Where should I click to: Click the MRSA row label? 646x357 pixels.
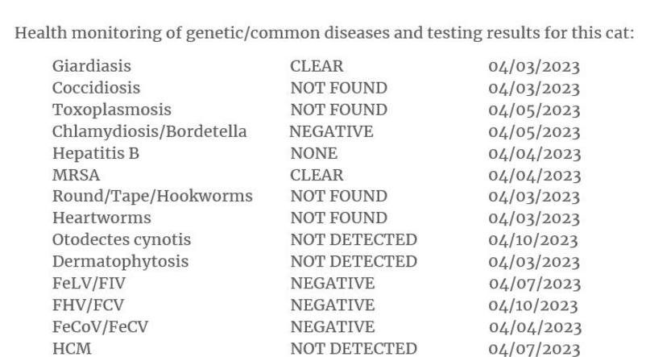point(76,175)
